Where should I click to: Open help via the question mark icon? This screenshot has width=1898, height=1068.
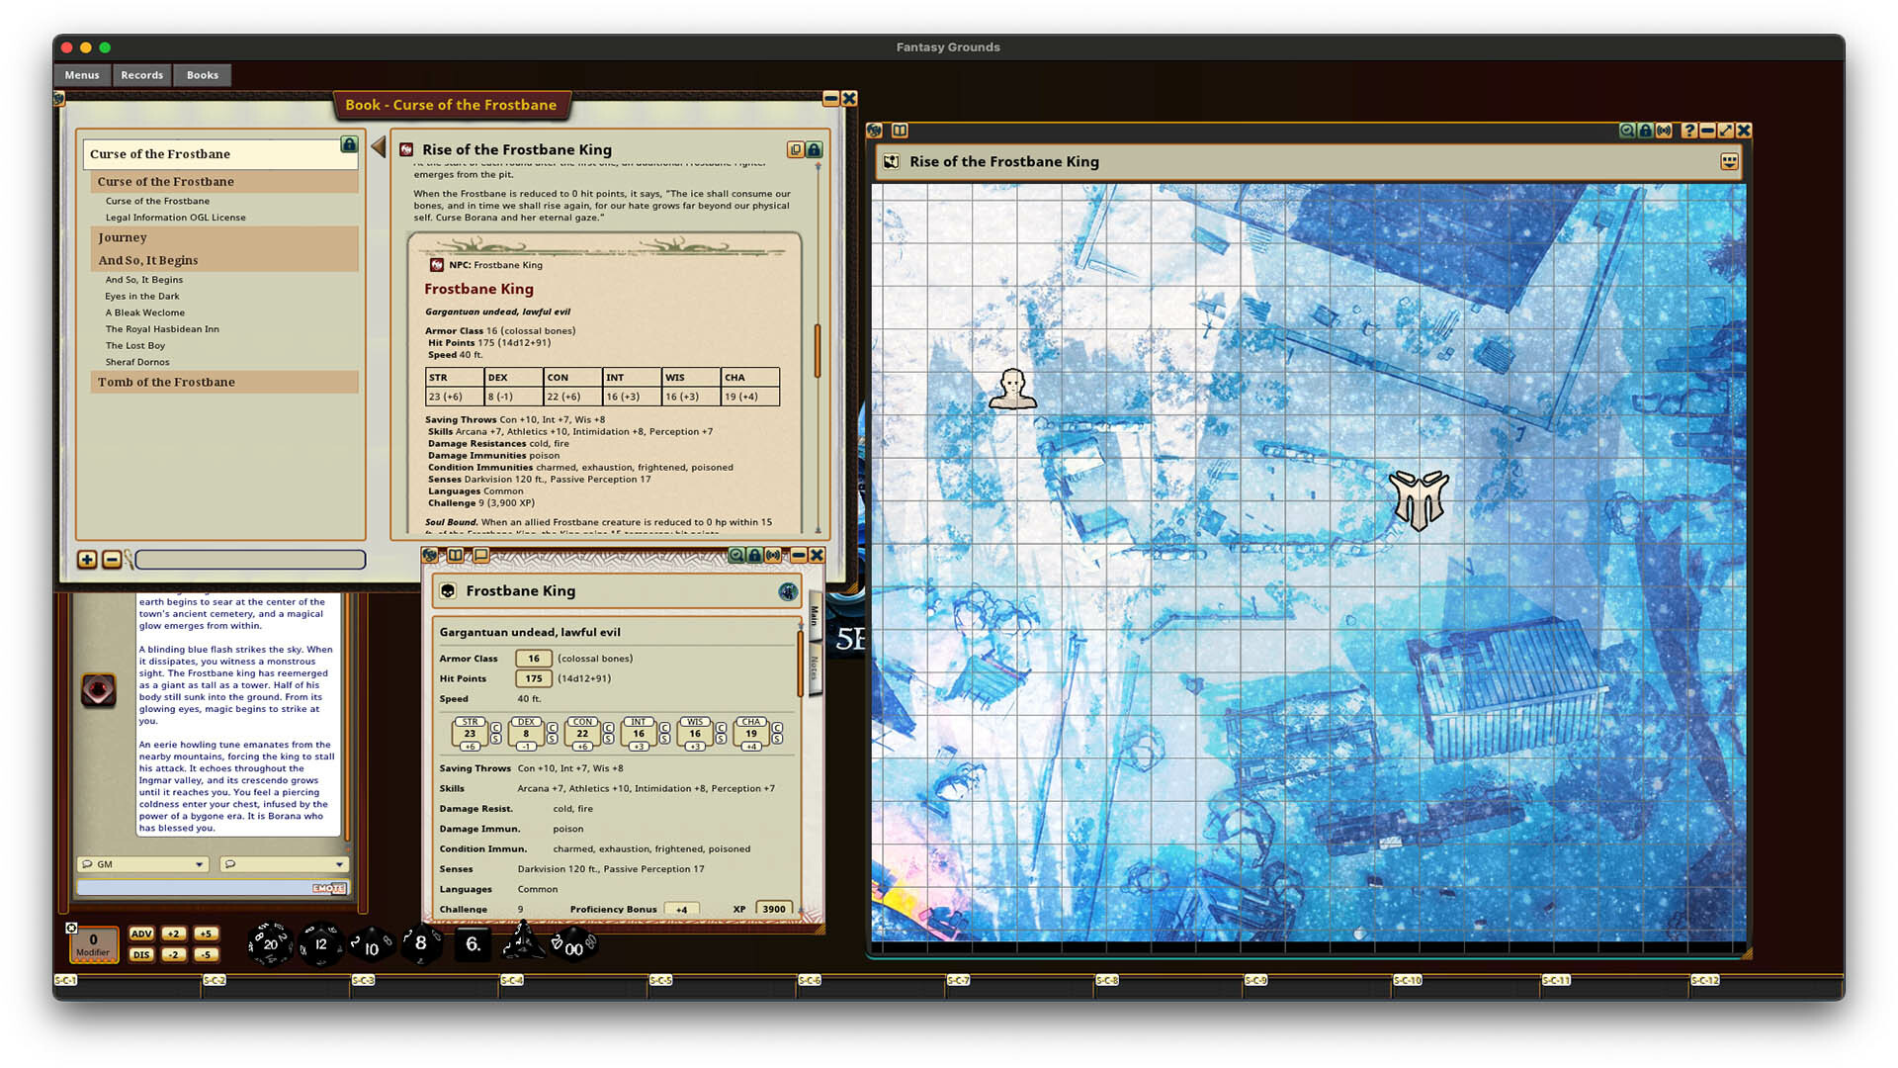pos(1690,130)
